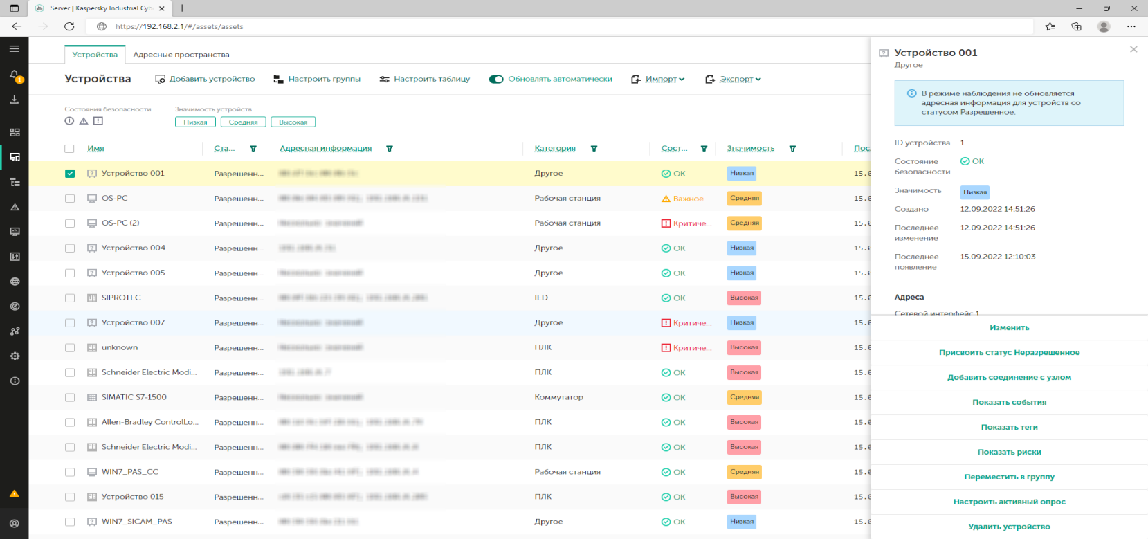Tick the select-all header checkbox
This screenshot has width=1148, height=539.
tap(70, 149)
